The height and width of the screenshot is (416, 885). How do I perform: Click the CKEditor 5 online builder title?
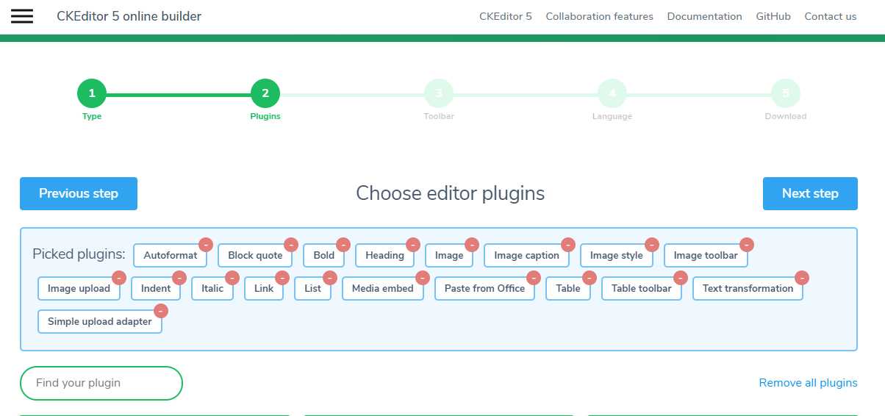point(129,16)
